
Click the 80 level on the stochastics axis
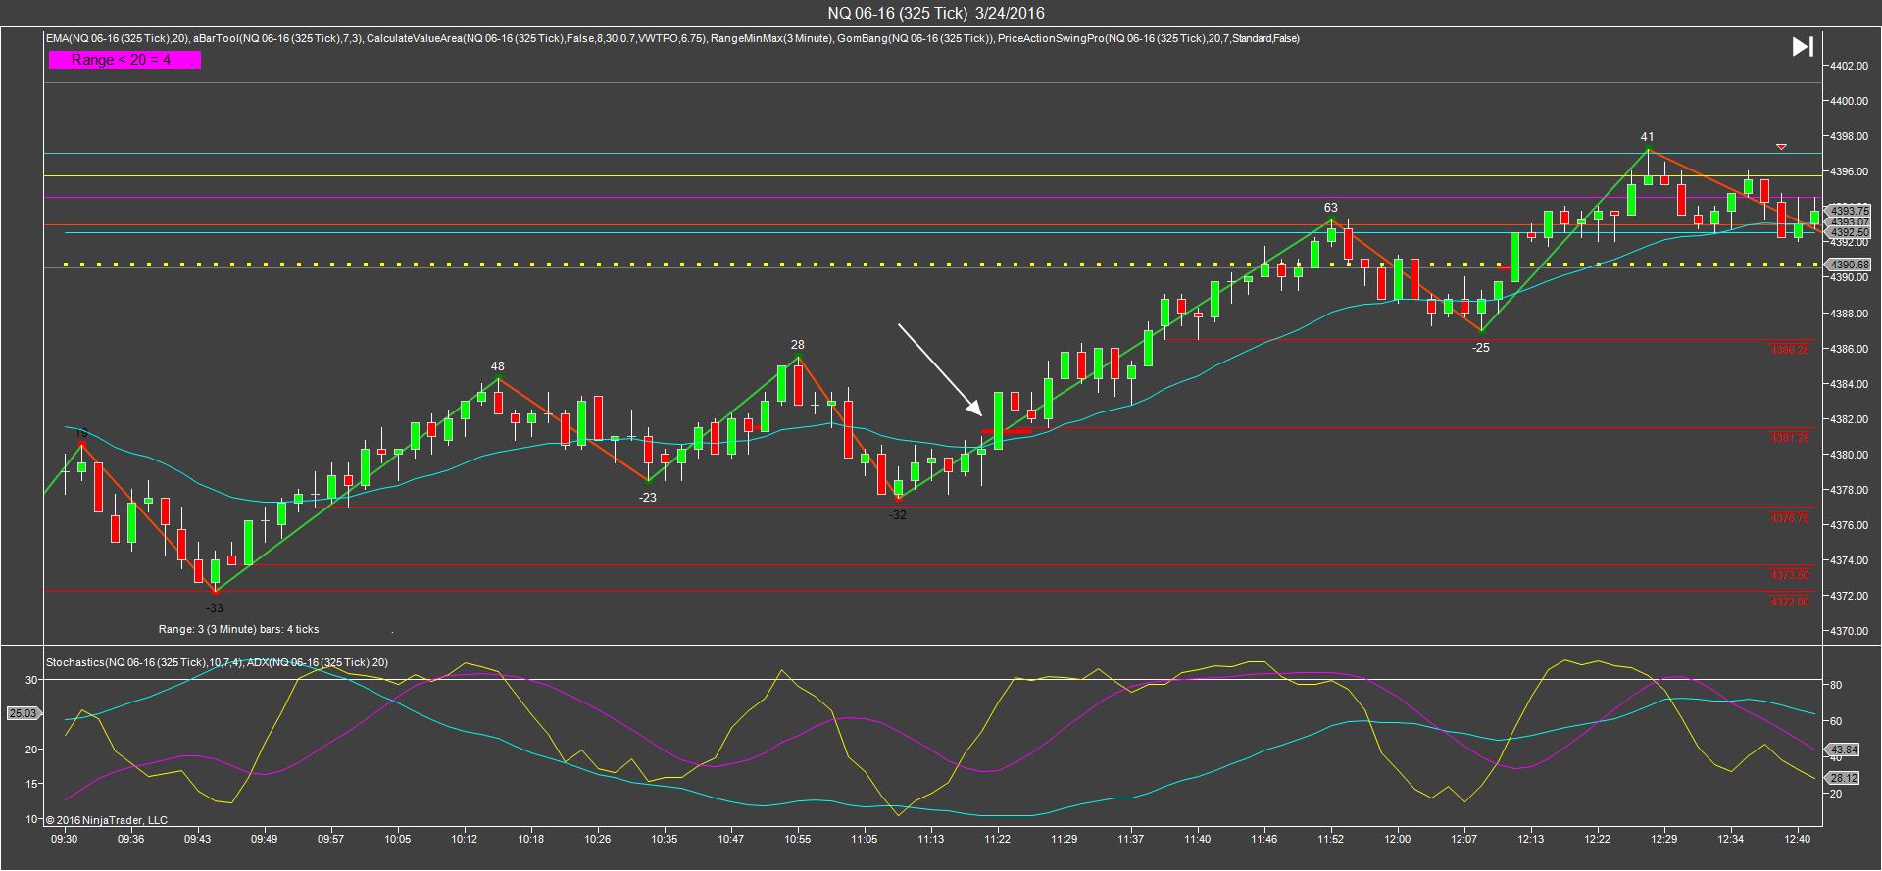[x=1835, y=685]
